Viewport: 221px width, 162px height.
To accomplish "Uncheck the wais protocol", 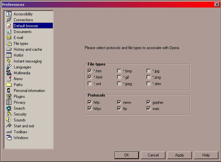I will point(148,108).
